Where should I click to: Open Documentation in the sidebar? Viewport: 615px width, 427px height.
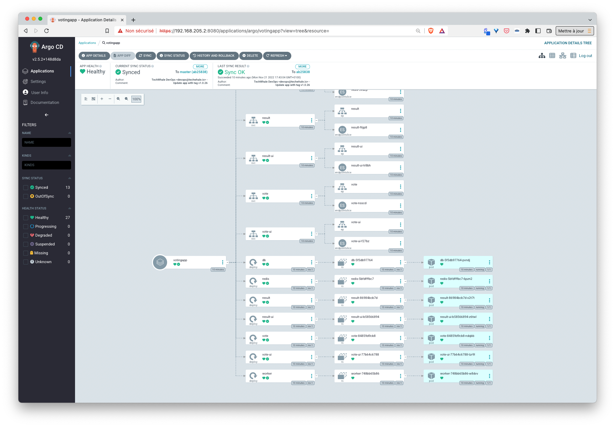[x=45, y=103]
